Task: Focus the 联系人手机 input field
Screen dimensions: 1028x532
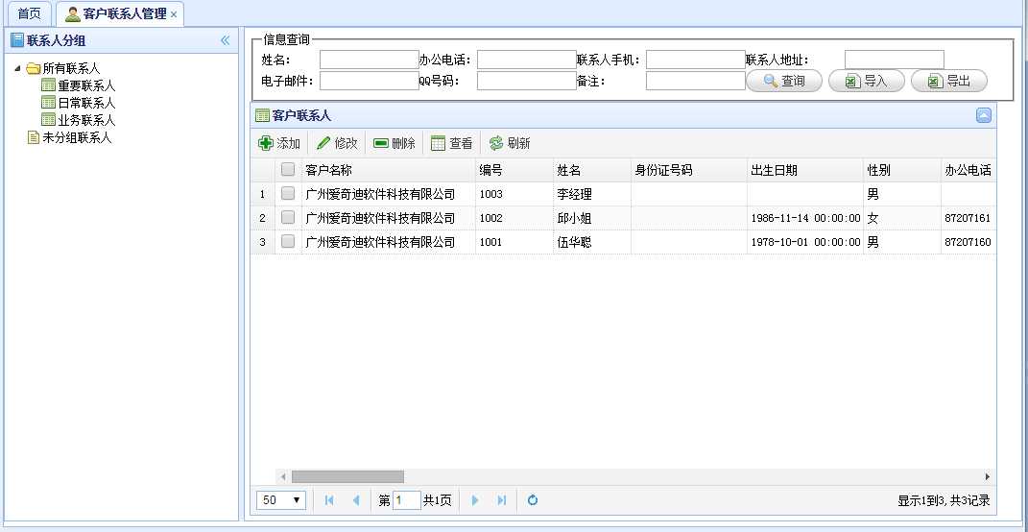Action: click(x=696, y=60)
